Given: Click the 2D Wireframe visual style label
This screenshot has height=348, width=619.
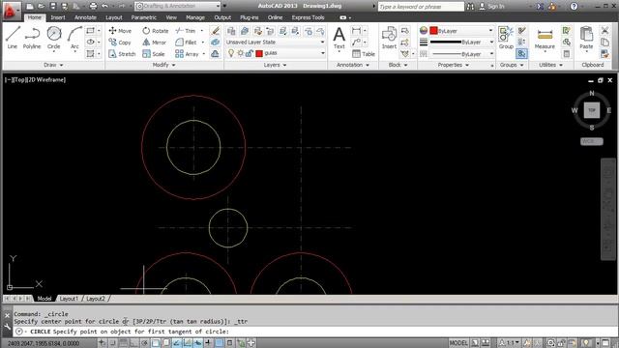Looking at the screenshot, I should 46,79.
